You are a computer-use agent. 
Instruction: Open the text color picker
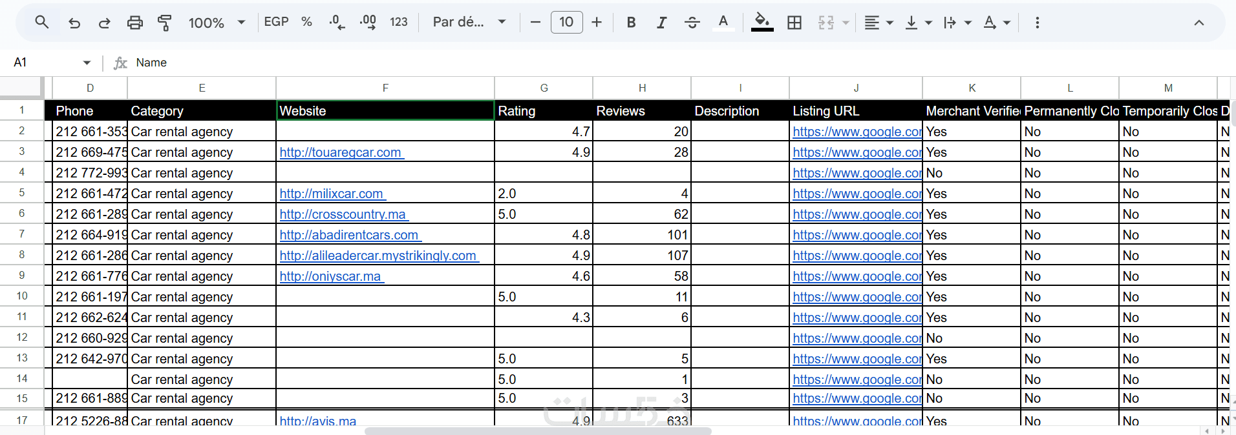point(723,23)
